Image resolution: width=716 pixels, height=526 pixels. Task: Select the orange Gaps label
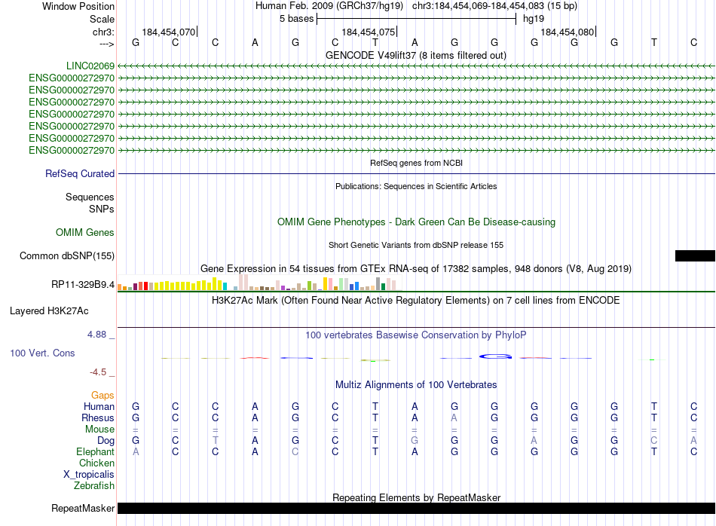[x=103, y=395]
